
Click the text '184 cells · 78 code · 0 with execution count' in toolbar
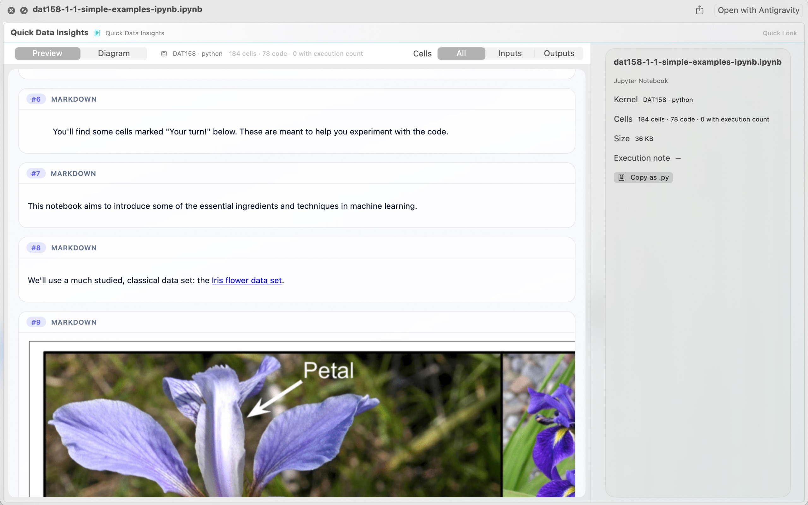[296, 54]
